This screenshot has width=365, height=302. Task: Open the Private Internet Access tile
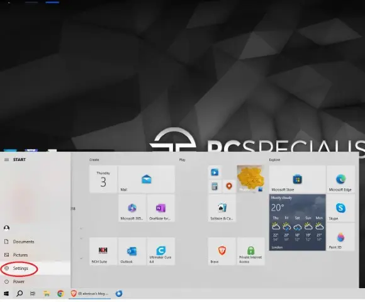(x=250, y=251)
